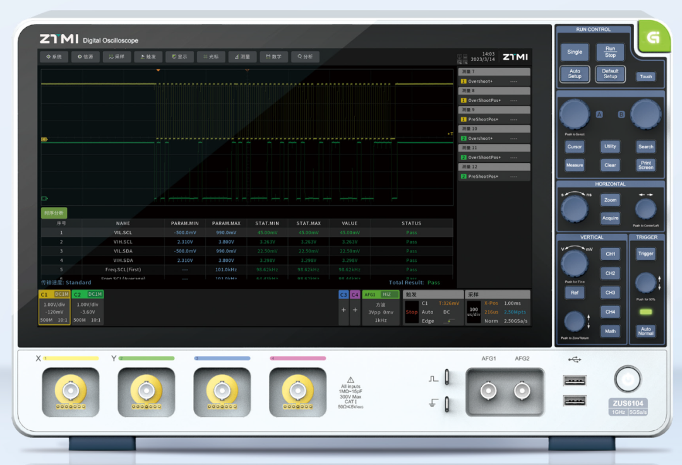Select measurement 7 Overshoot+ entry
Viewport: 682px width, 465px height.
click(494, 81)
